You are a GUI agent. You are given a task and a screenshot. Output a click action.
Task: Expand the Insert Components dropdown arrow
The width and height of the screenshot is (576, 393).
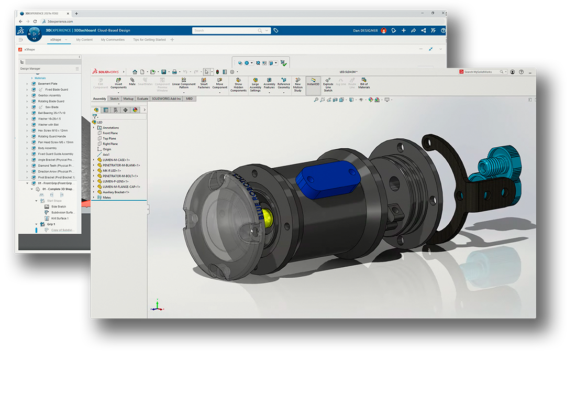(x=118, y=92)
